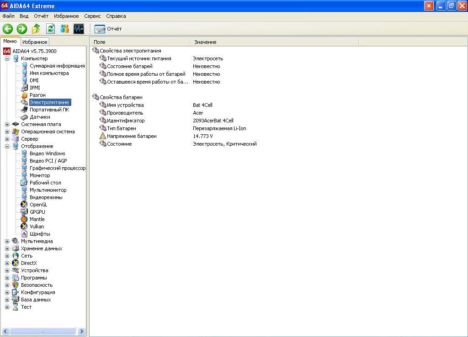
Task: Sort by the Значение column header
Action: coord(274,42)
